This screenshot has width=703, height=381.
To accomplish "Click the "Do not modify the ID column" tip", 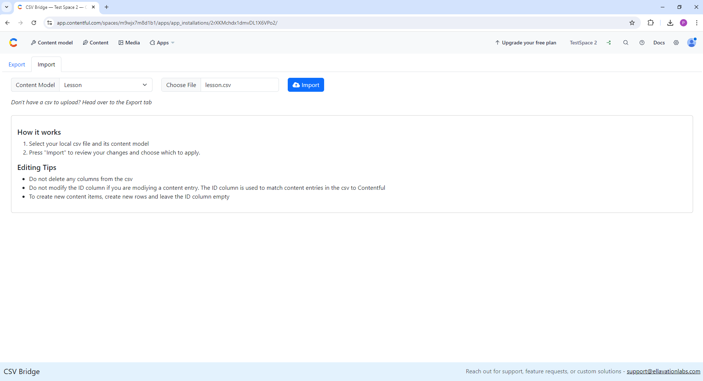I will [x=207, y=188].
